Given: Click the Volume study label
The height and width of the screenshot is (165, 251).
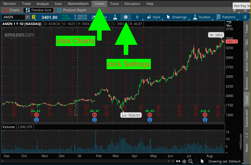Looking at the screenshot, I should 9,127.
